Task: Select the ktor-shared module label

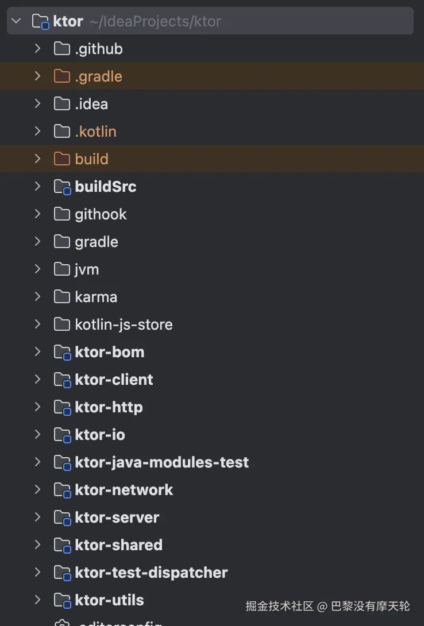Action: click(118, 545)
